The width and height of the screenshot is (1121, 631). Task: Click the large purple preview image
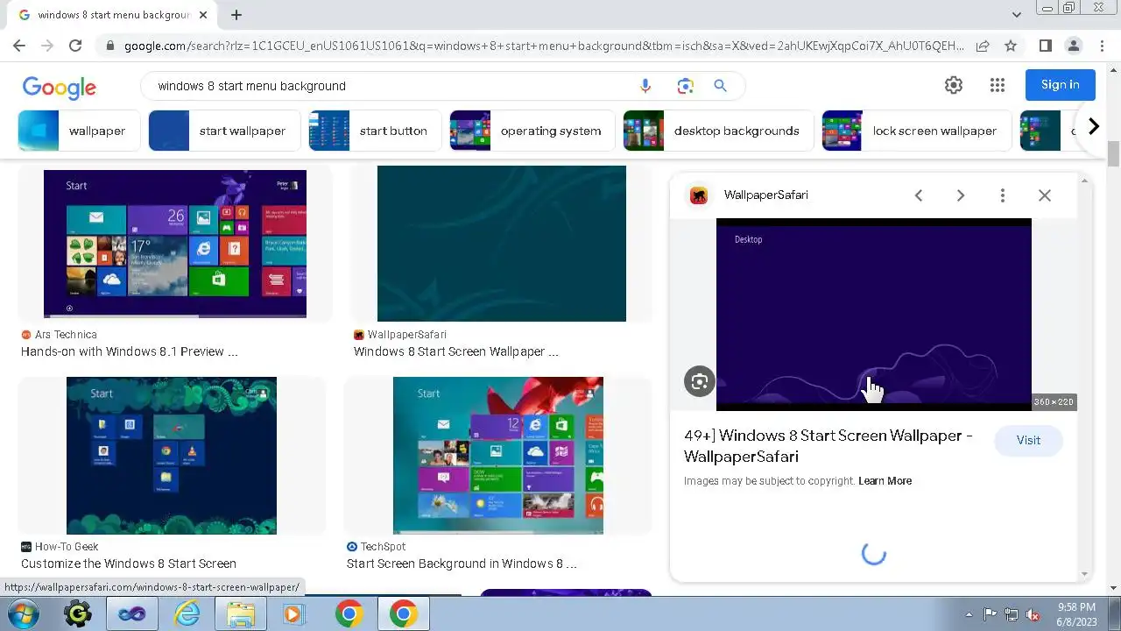(x=874, y=315)
